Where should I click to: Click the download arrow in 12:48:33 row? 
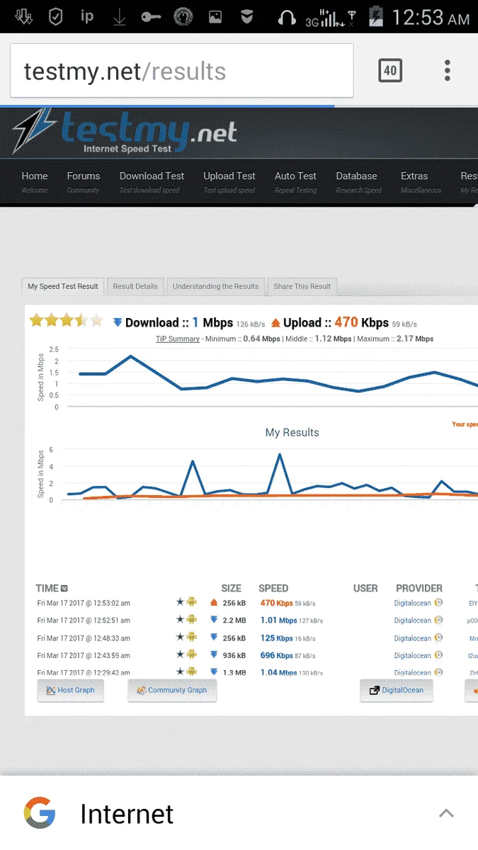(x=214, y=637)
